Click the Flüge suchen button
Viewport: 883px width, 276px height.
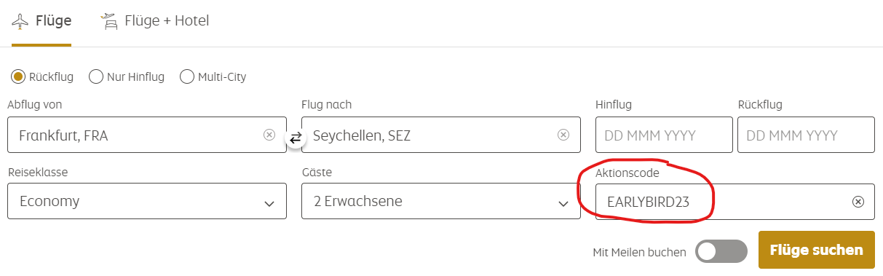tap(817, 250)
